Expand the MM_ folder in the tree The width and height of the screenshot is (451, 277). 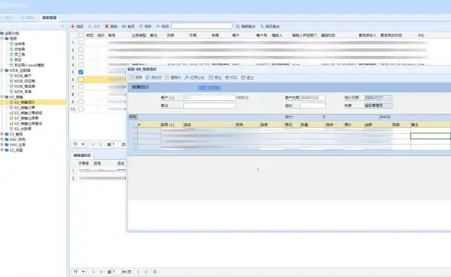click(x=2, y=139)
